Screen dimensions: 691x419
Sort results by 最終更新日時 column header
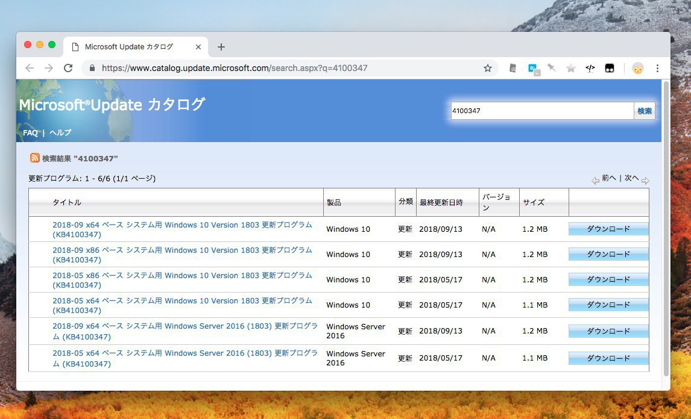[x=441, y=202]
